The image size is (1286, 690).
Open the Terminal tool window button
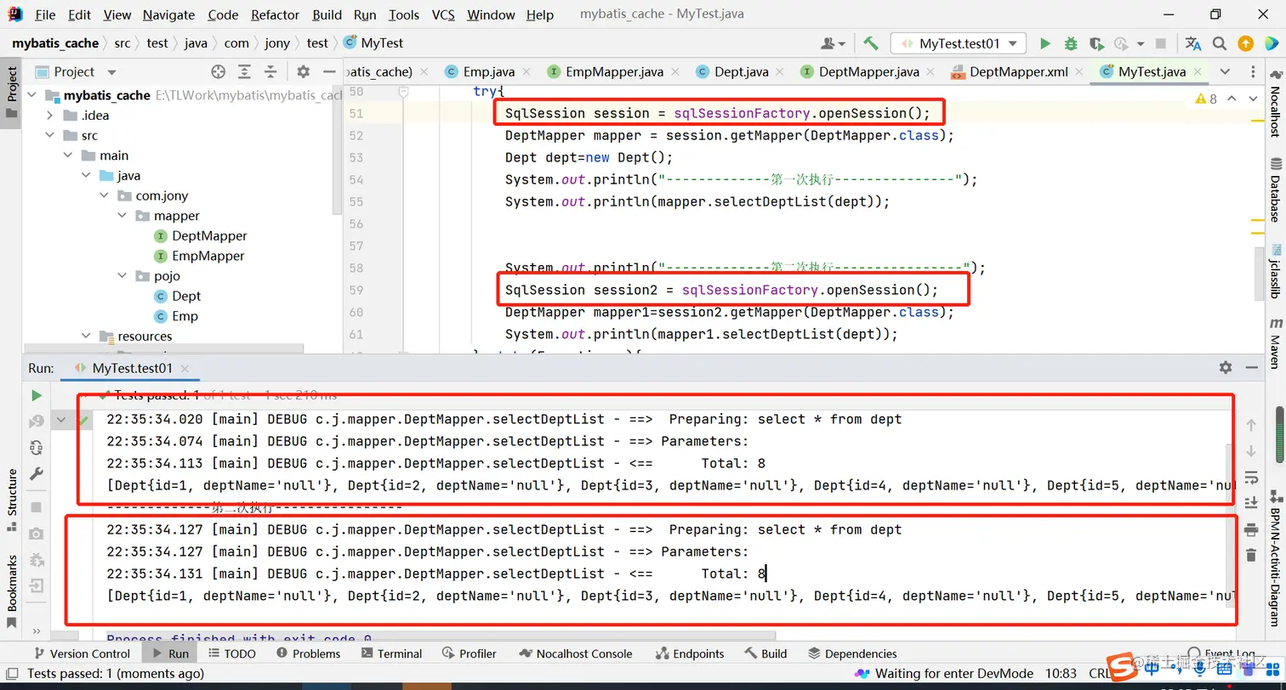(391, 653)
